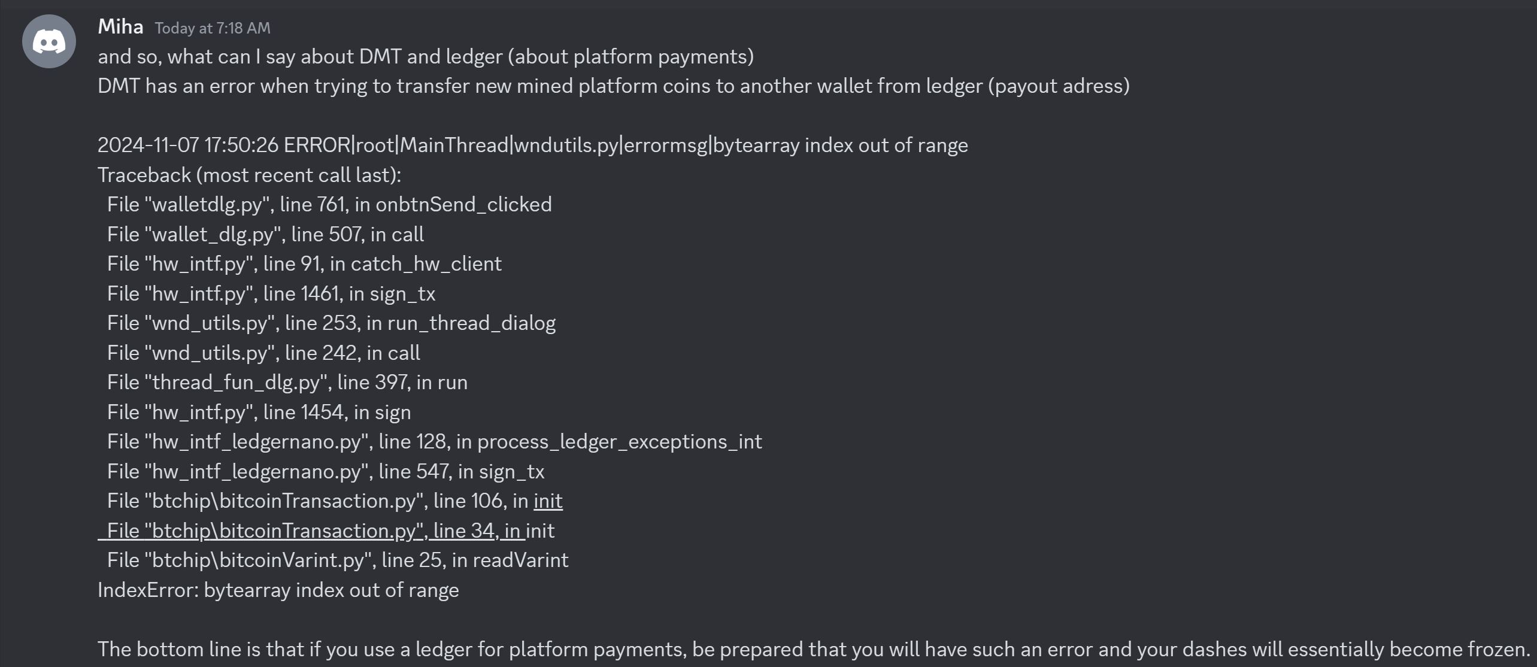Click the IndexError bytearray index out of range line
1537x667 pixels.
[x=278, y=590]
